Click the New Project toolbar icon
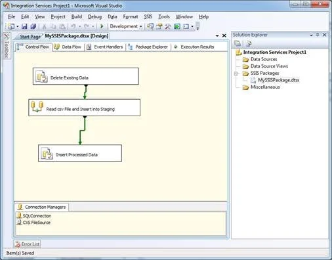Image resolution: width=332 pixels, height=260 pixels. coord(11,26)
